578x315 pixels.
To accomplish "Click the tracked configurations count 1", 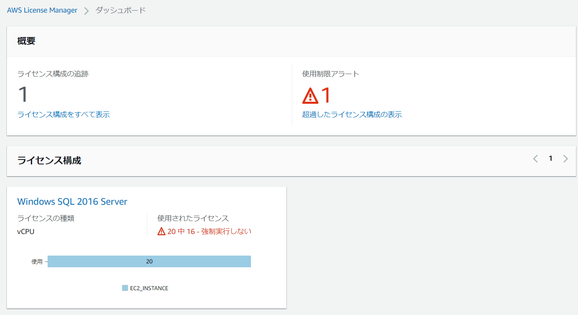I will coord(23,94).
